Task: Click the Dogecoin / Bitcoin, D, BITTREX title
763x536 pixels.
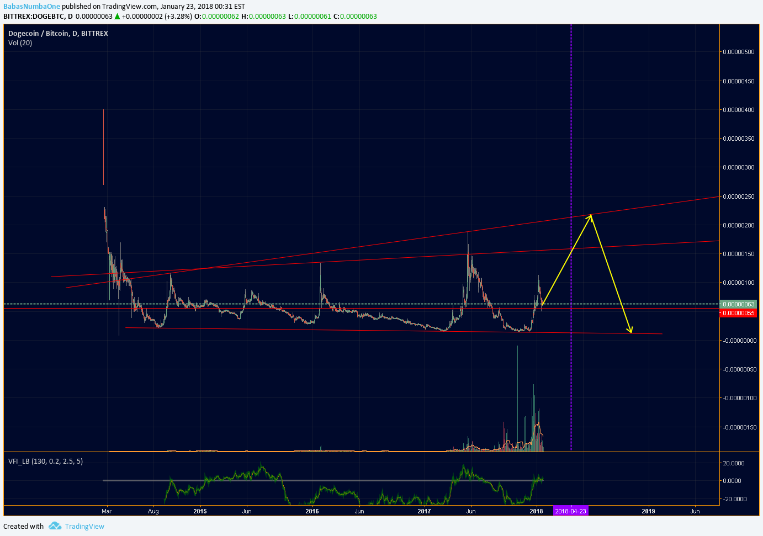Action: tap(58, 33)
